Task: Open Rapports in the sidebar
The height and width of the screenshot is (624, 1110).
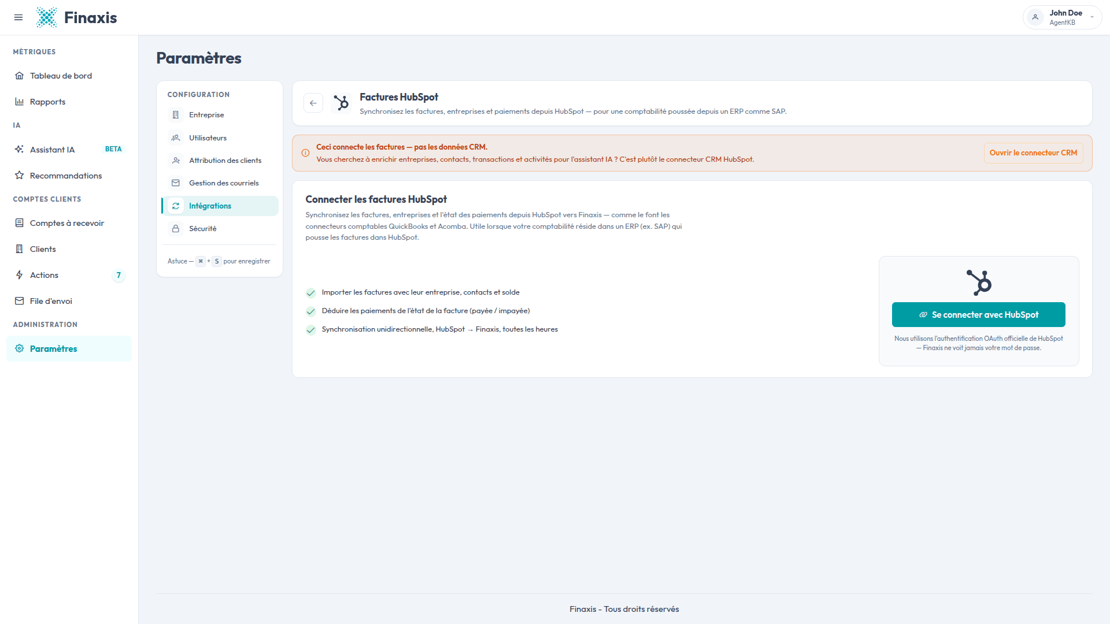Action: [69, 102]
